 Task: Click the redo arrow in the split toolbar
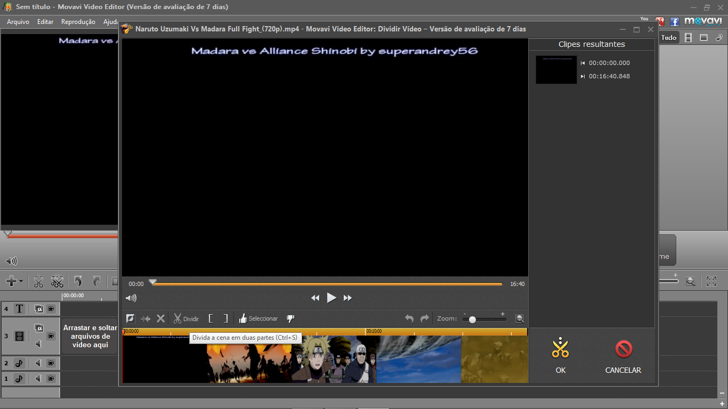click(424, 318)
